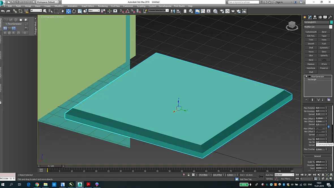
Task: Open the Display tab in command panel
Action: point(325,17)
